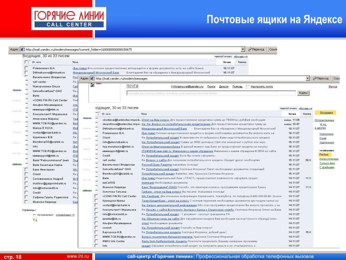Image resolution: width=346 pixels, height=260 pixels.
Task: Check the Барсукова И.В. message checkbox
Action: pos(96,232)
